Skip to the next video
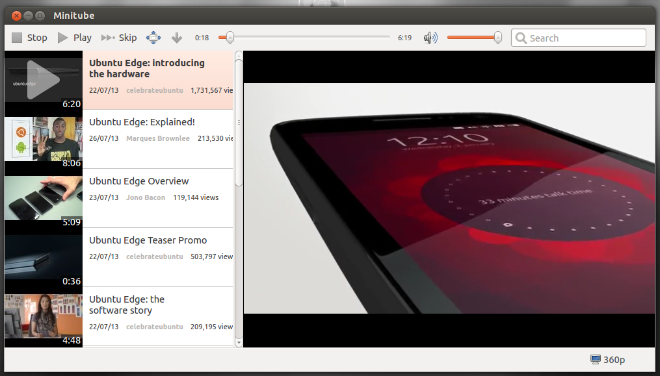The width and height of the screenshot is (660, 376). pos(119,38)
